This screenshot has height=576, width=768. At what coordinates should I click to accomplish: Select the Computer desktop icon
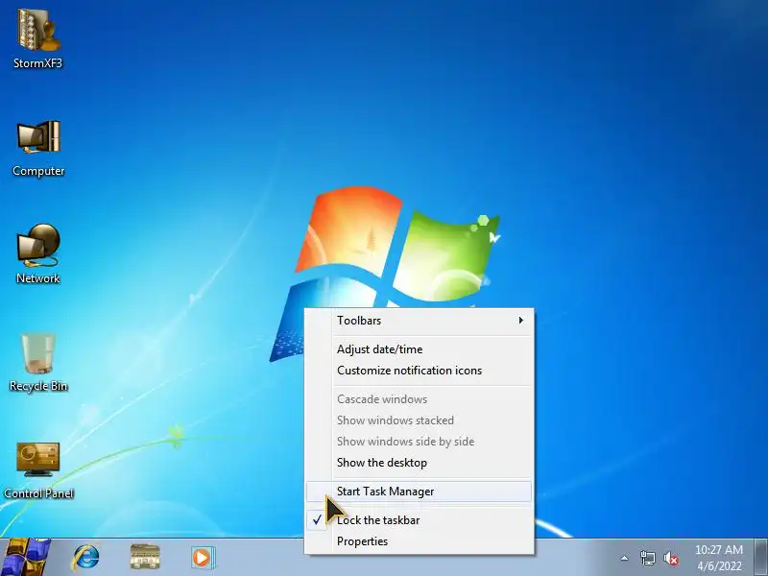(38, 147)
